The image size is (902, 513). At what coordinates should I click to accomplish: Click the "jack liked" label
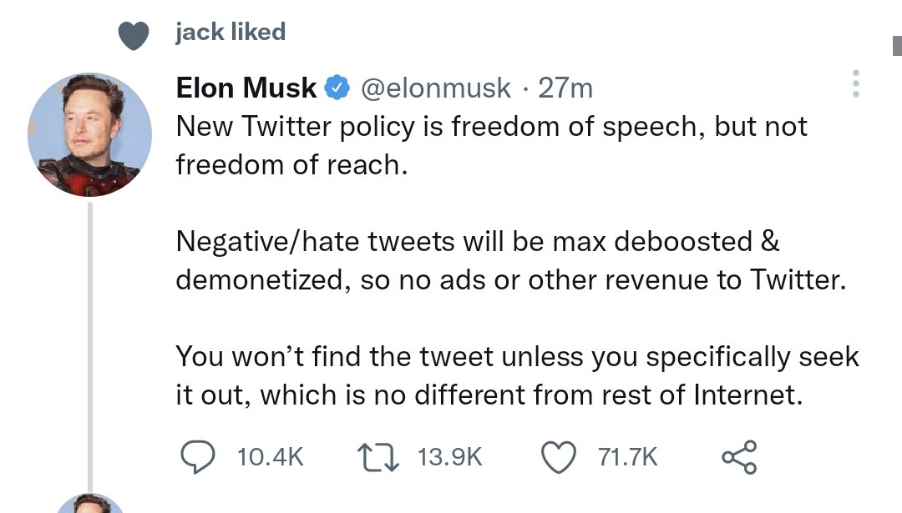231,33
